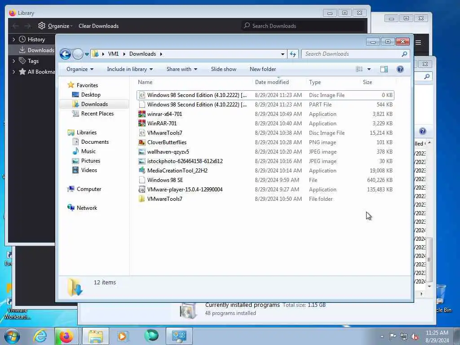Viewport: 460px width, 345px height.
Task: Open view options dropdown arrow
Action: 369,69
